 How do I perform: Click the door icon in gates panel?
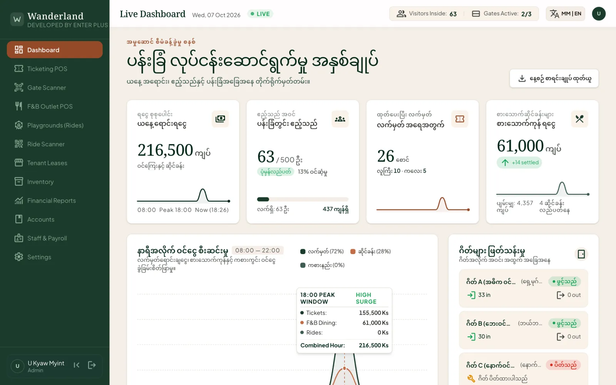point(581,254)
